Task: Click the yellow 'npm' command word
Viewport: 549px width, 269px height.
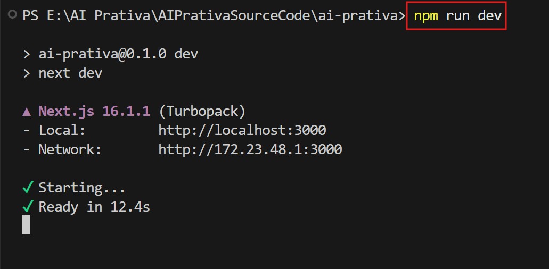Action: [x=426, y=16]
